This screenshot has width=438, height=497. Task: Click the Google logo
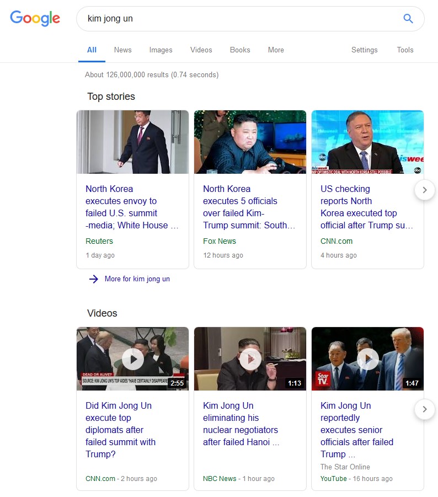click(35, 18)
